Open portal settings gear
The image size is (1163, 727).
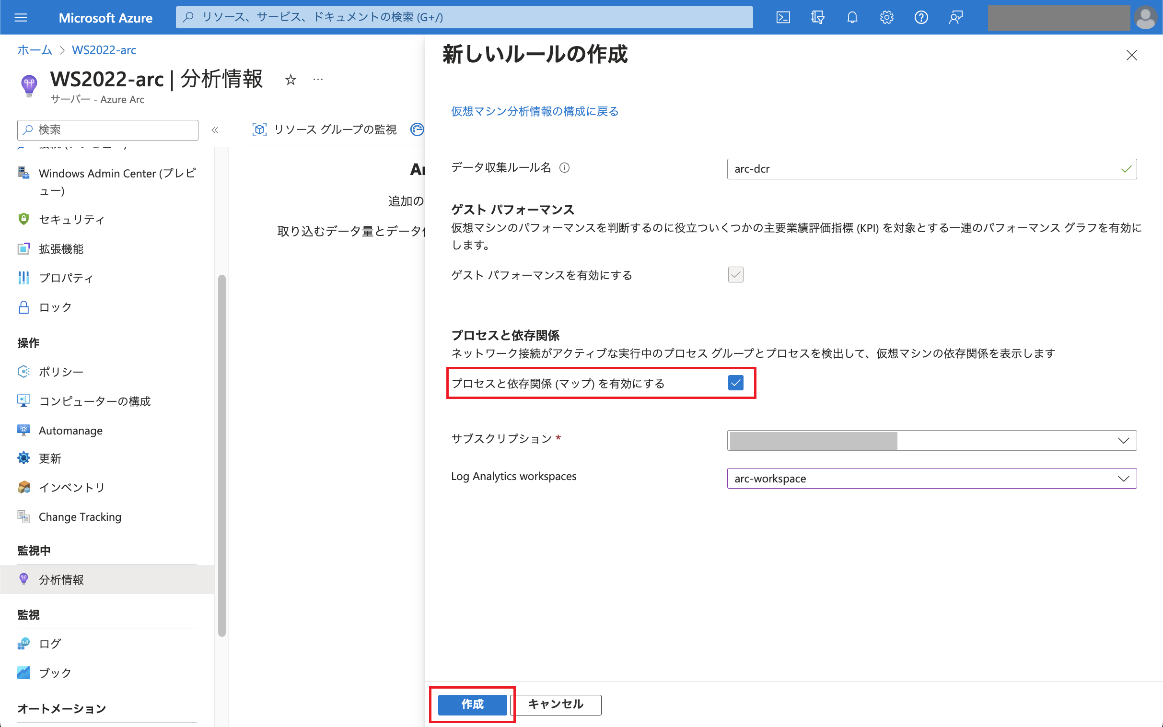coord(887,18)
